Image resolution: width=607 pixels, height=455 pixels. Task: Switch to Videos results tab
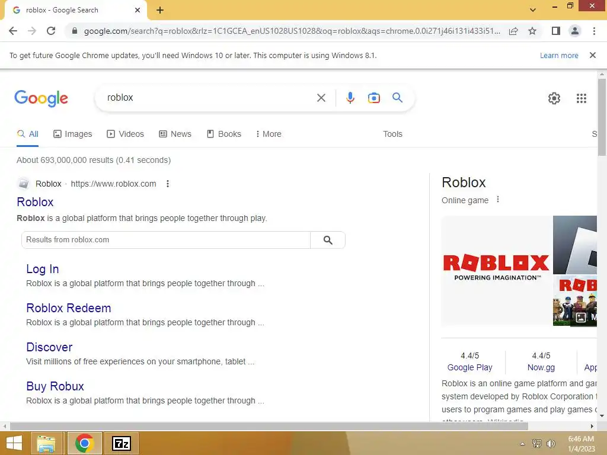pyautogui.click(x=126, y=134)
